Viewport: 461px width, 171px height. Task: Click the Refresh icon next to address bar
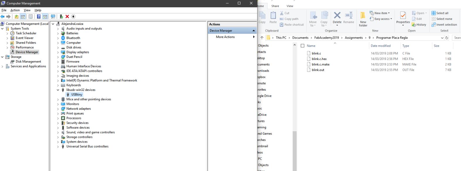click(x=447, y=38)
